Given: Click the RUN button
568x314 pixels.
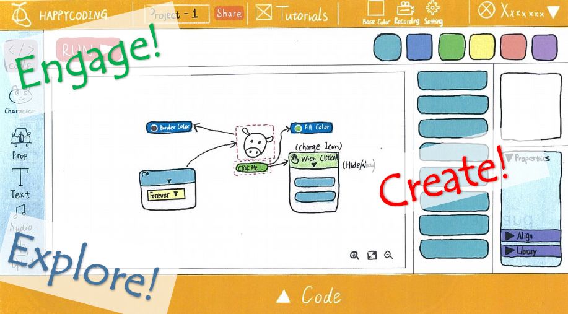Looking at the screenshot, I should (x=89, y=50).
